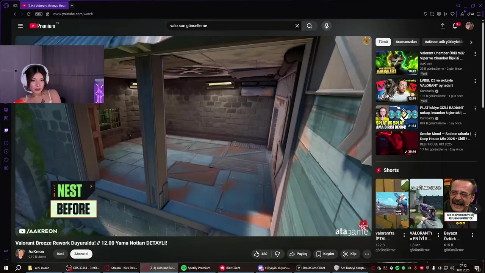
Task: Open valorant'ta İPTAL short thumbnail
Action: [392, 204]
